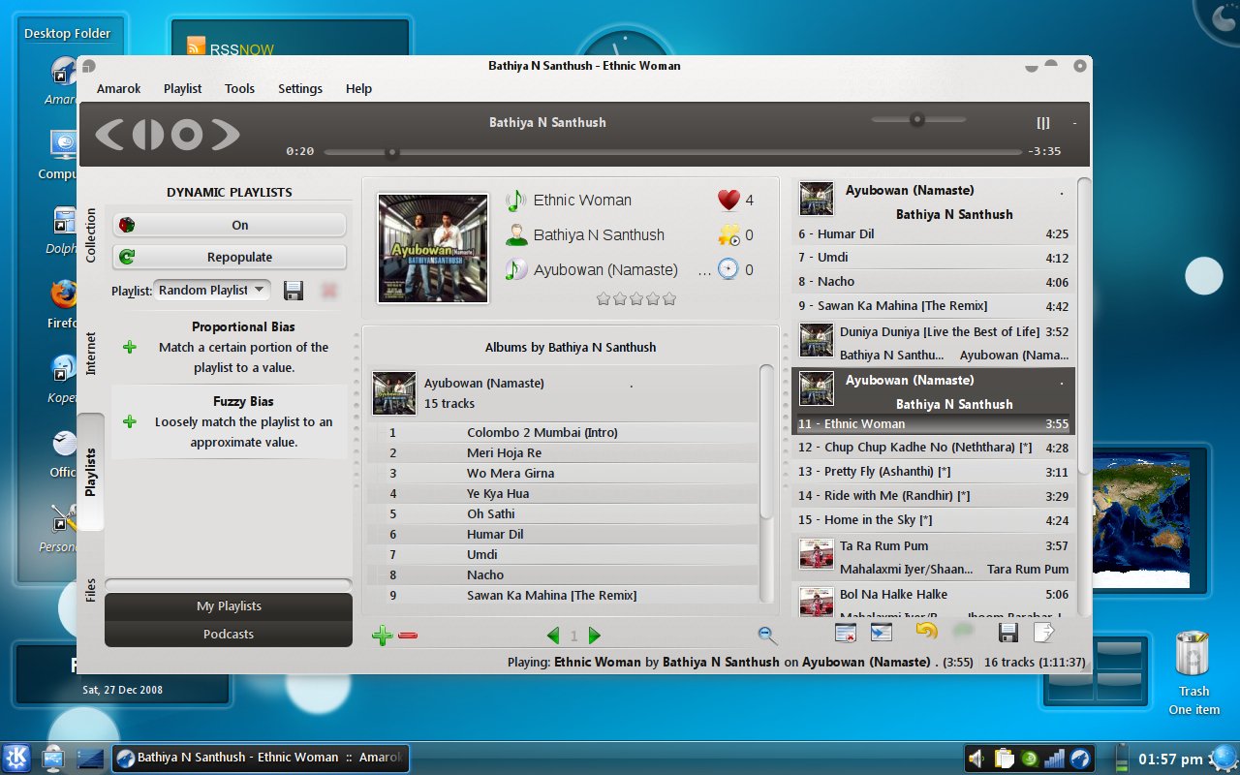Switch to the Internet side tab
This screenshot has height=775, width=1240.
pyautogui.click(x=91, y=354)
